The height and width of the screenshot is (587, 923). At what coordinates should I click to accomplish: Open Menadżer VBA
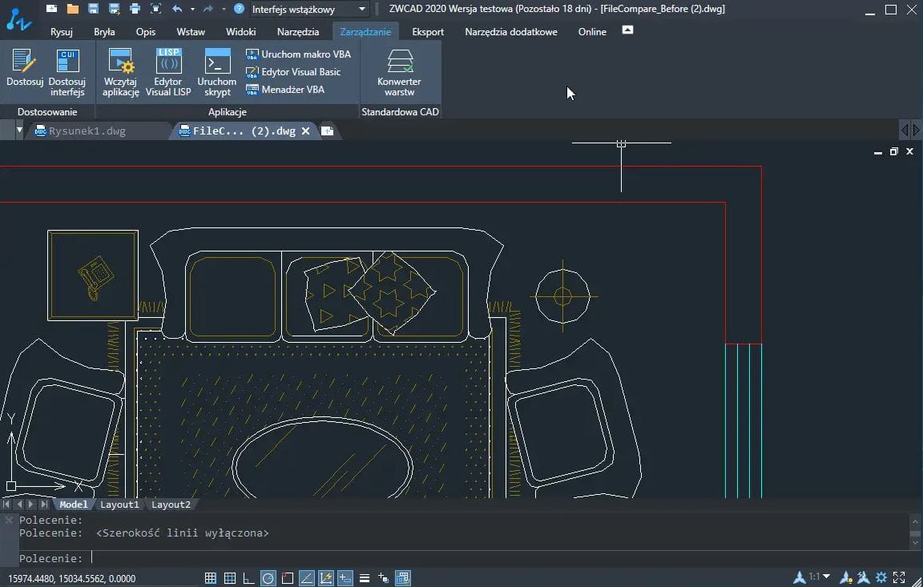coord(285,90)
